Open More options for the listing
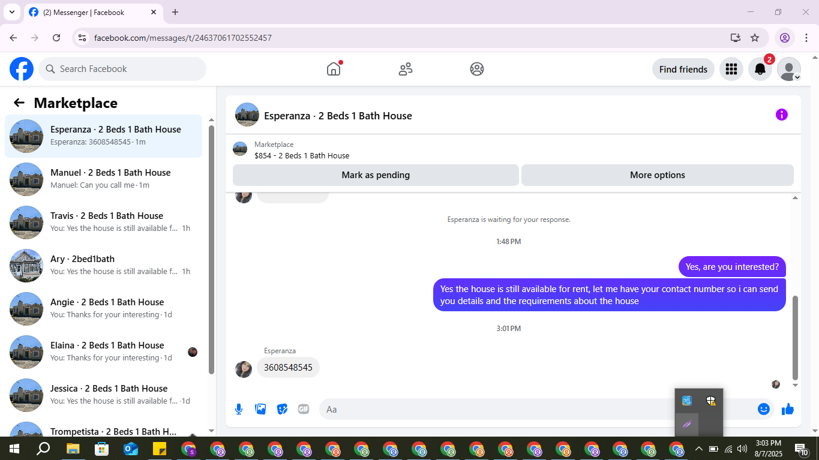The image size is (819, 460). (657, 175)
